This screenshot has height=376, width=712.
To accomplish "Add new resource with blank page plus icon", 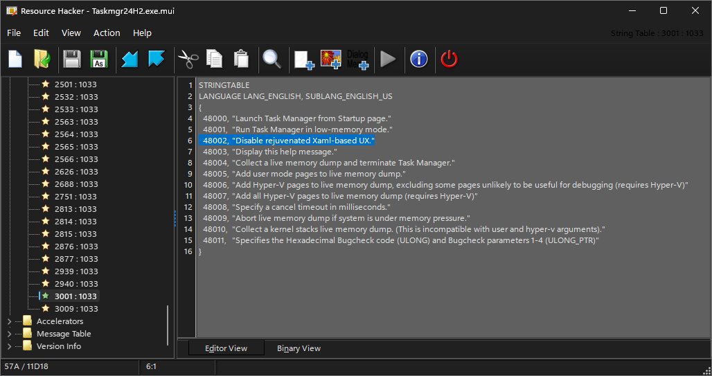I will 304,60.
